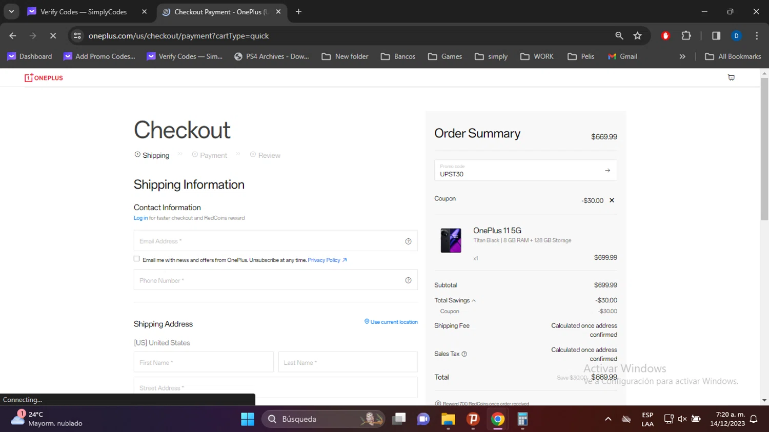Open the Bancos bookmark folder
Viewport: 769px width, 432px height.
(398, 56)
